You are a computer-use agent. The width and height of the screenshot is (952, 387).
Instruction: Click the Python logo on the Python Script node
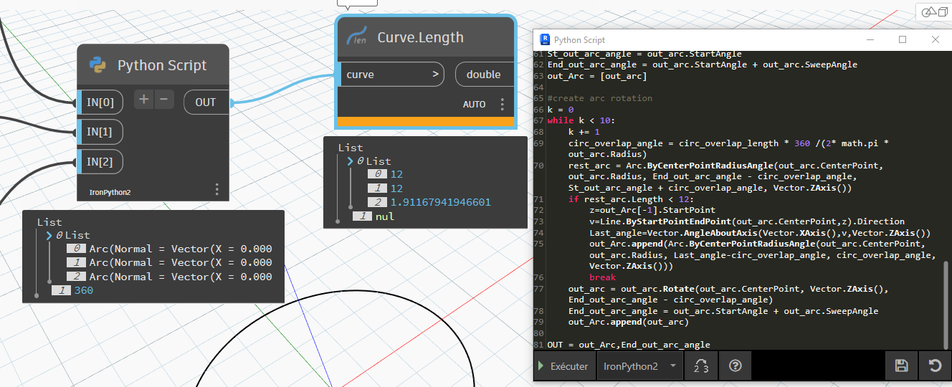coord(98,66)
